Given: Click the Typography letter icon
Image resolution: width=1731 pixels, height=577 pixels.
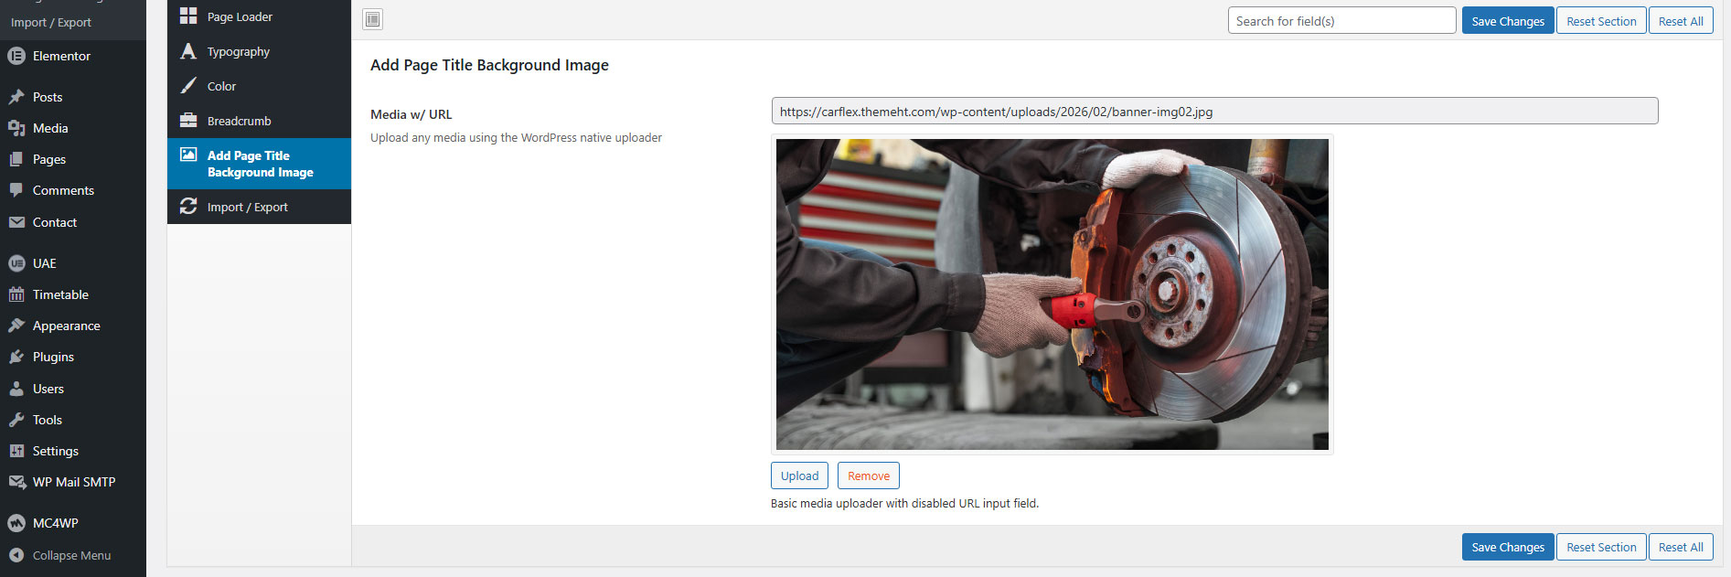Looking at the screenshot, I should pos(188,51).
